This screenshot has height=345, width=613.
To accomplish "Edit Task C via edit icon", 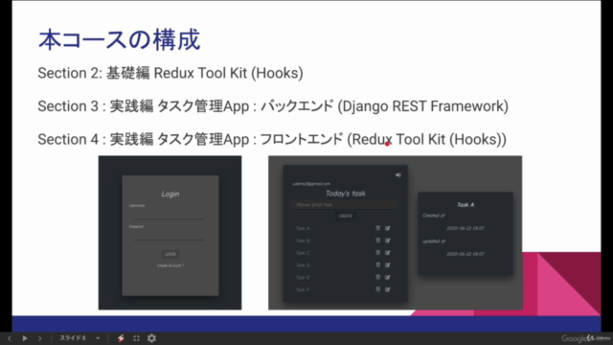I will [387, 253].
